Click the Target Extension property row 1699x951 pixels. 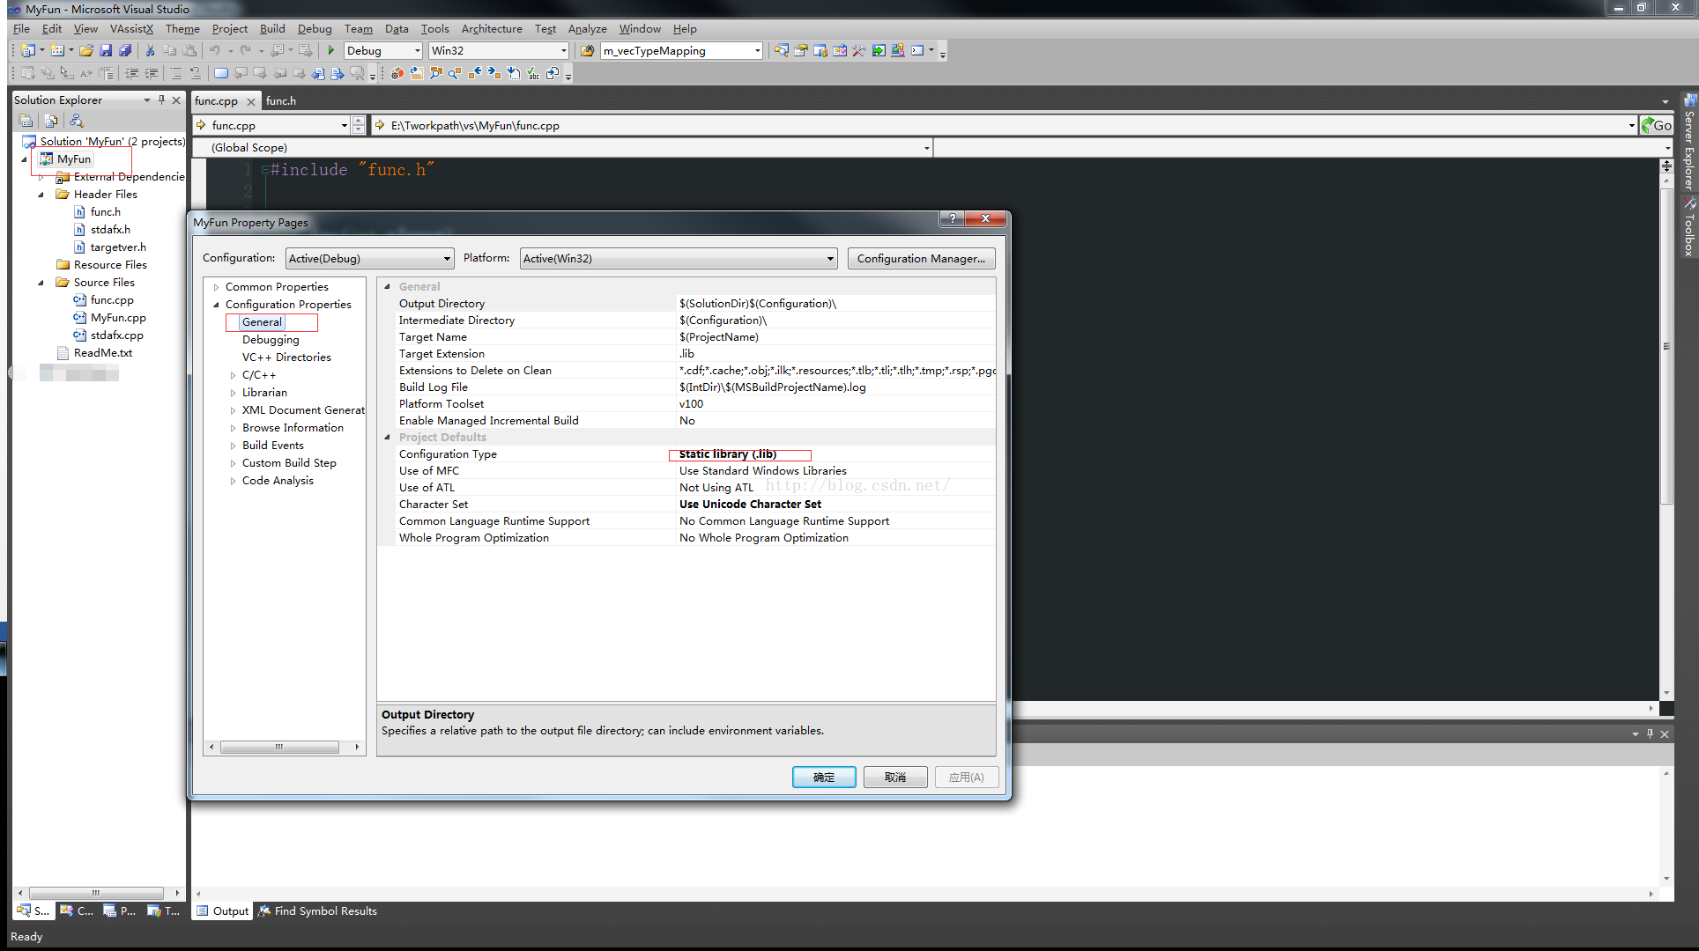tap(687, 354)
